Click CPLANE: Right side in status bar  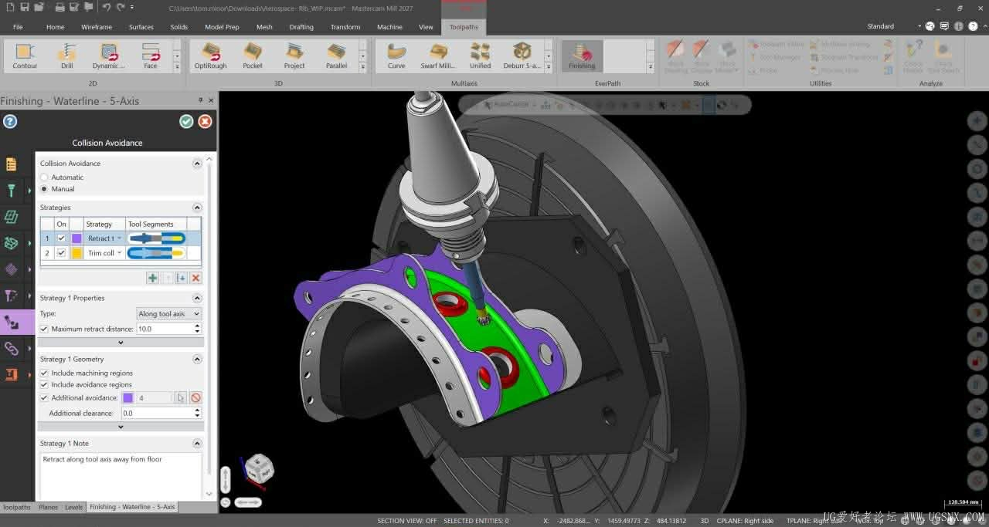745,521
